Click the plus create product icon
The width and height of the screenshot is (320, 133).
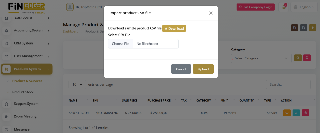tap(312, 28)
